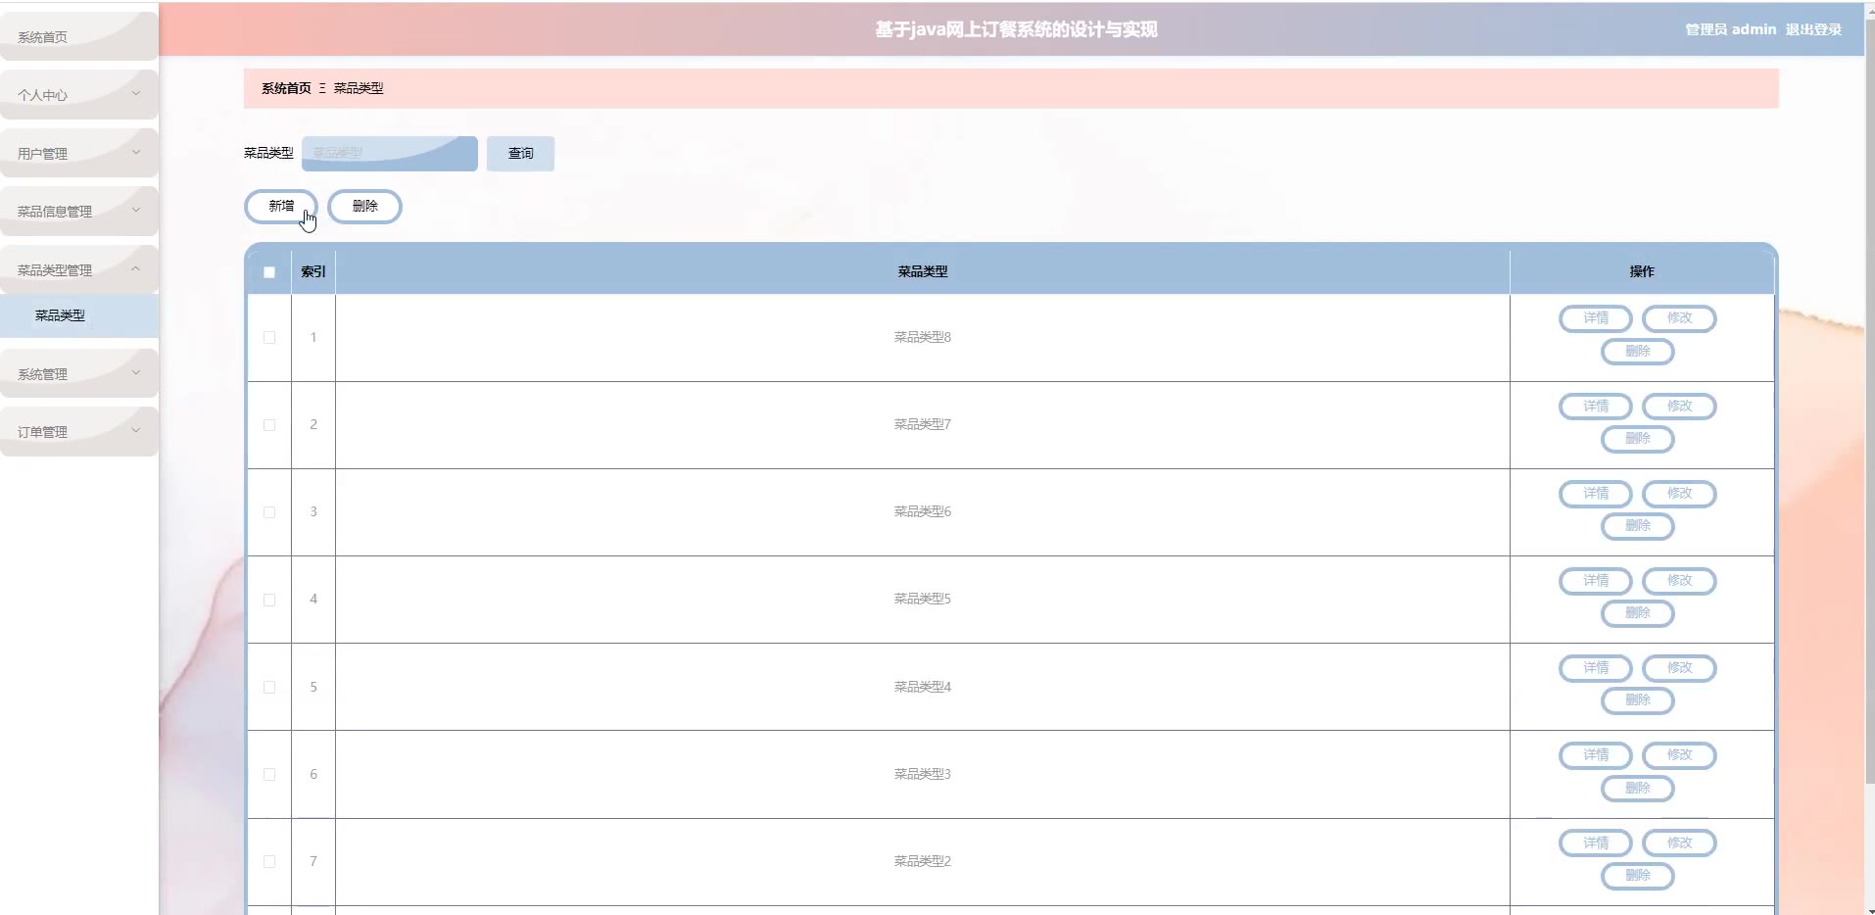Open 详情 for 菜品类型8

coord(1595,318)
